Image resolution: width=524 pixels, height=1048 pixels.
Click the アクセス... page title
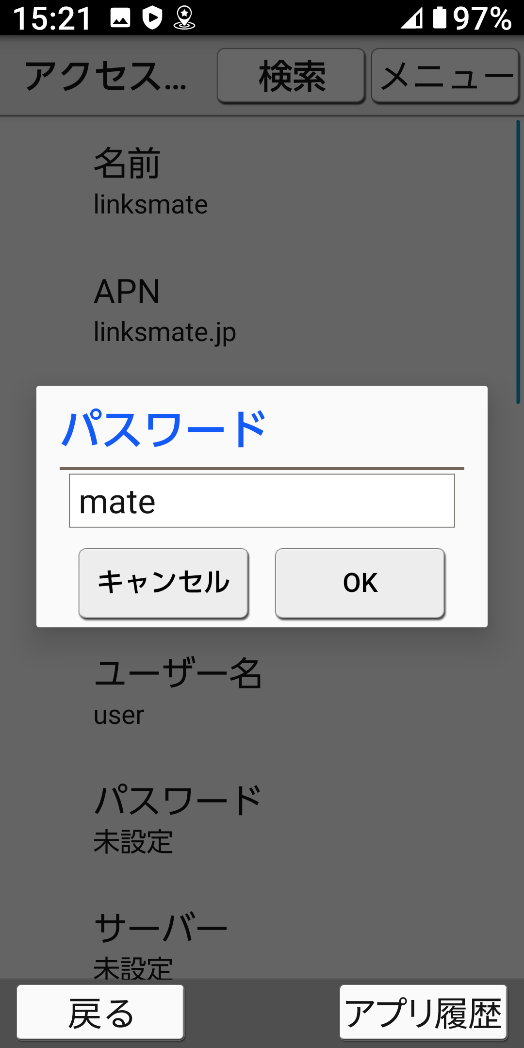click(x=106, y=77)
